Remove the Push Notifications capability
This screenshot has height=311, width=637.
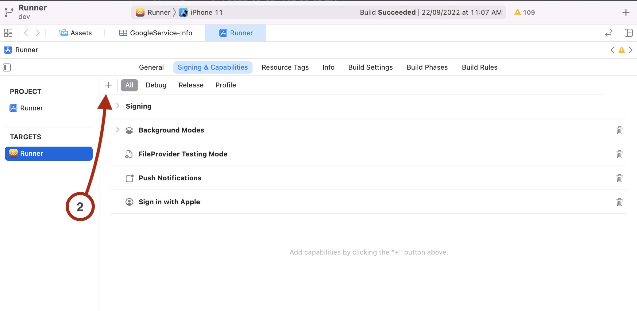620,178
